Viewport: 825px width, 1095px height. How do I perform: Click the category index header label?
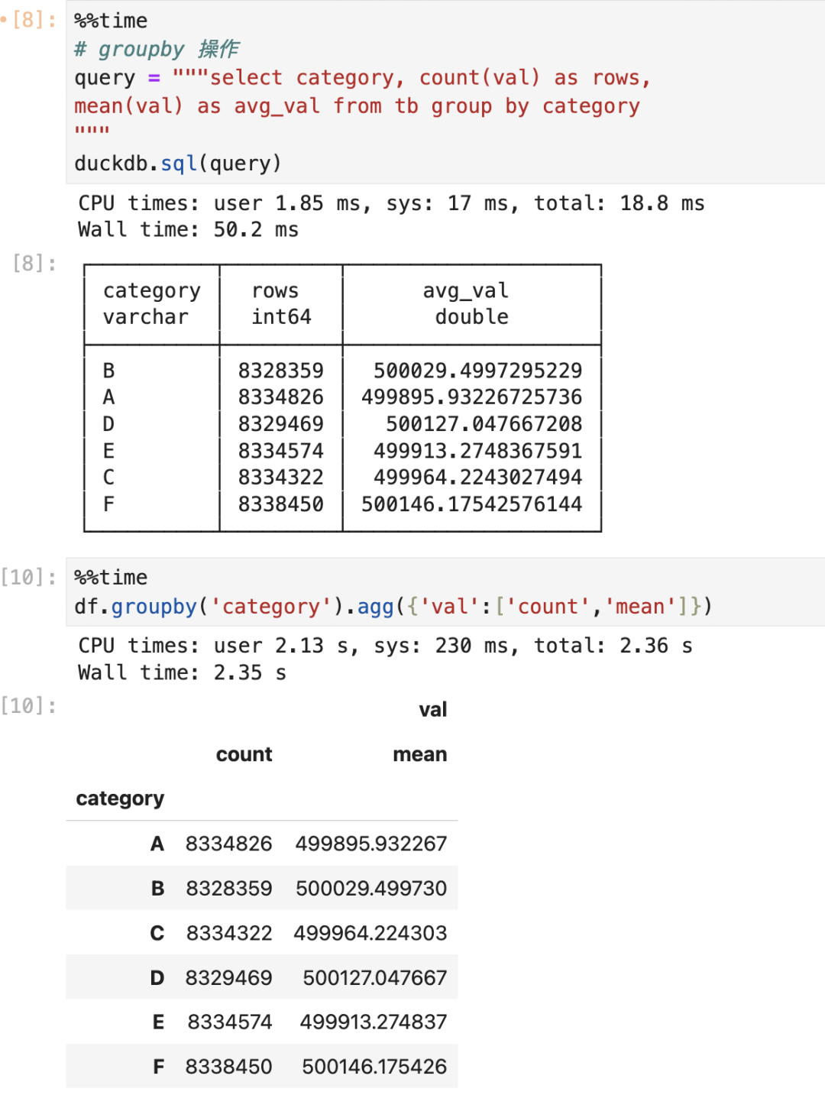click(120, 799)
